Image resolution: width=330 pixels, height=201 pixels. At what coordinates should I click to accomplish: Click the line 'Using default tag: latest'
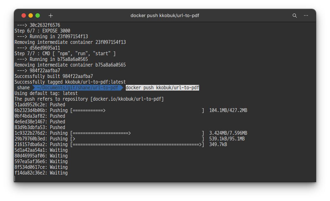(x=46, y=93)
